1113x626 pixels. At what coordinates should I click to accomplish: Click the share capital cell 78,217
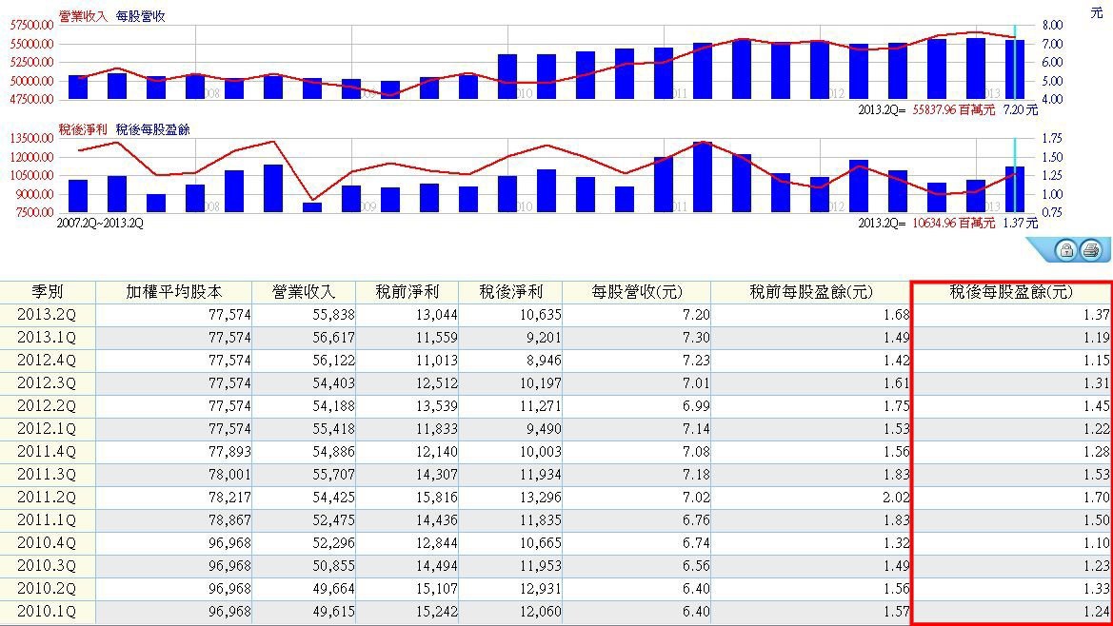pos(174,497)
